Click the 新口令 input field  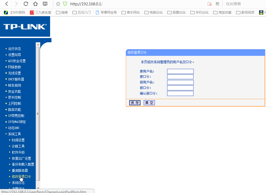pyautogui.click(x=180, y=88)
